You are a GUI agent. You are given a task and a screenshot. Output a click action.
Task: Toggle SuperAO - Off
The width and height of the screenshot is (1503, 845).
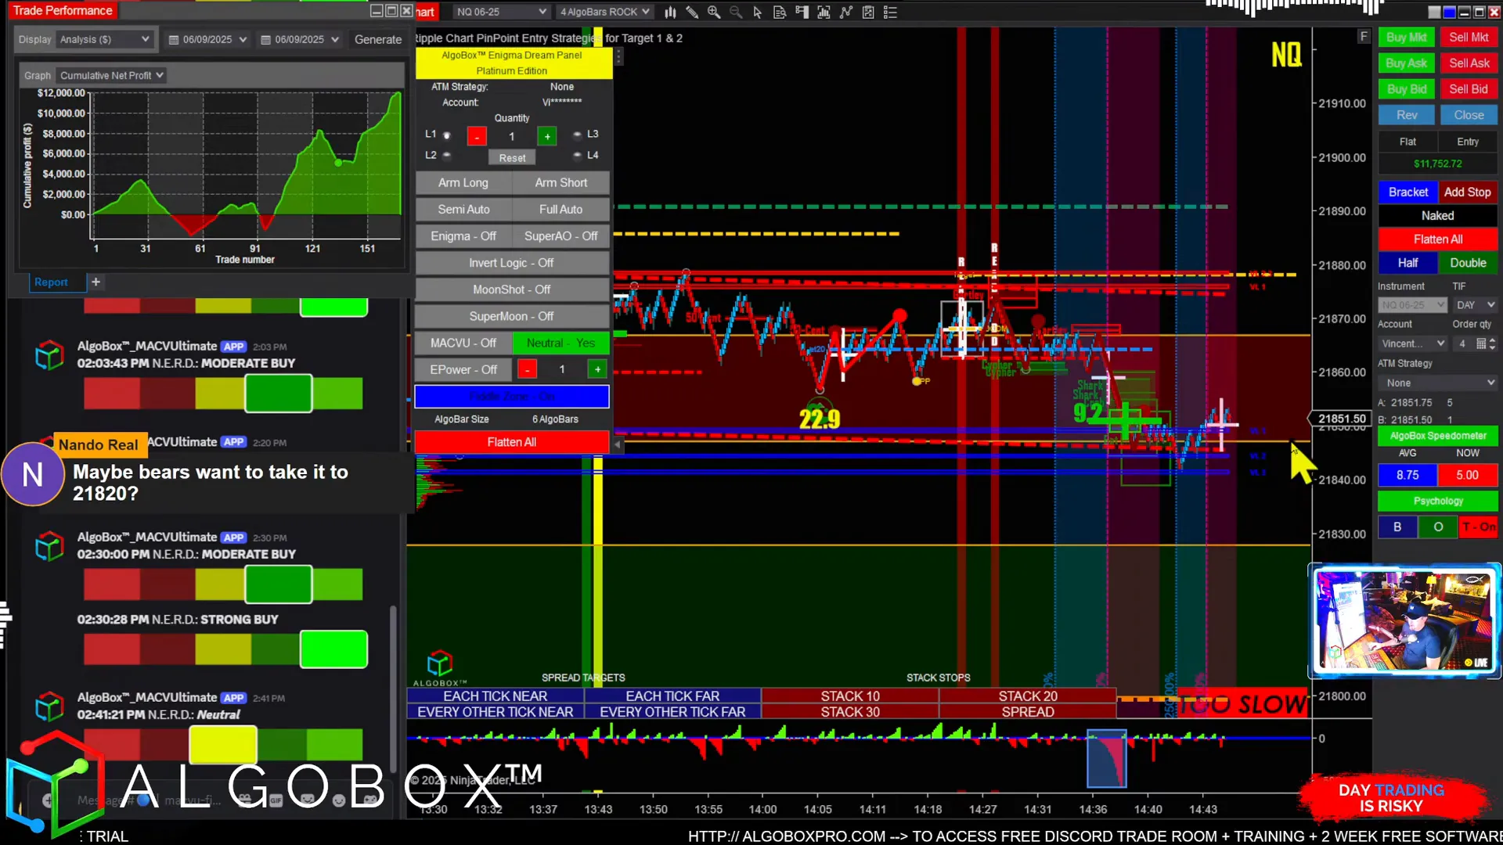coord(560,236)
